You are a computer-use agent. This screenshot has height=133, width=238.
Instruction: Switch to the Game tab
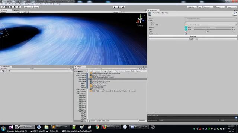coord(16,10)
